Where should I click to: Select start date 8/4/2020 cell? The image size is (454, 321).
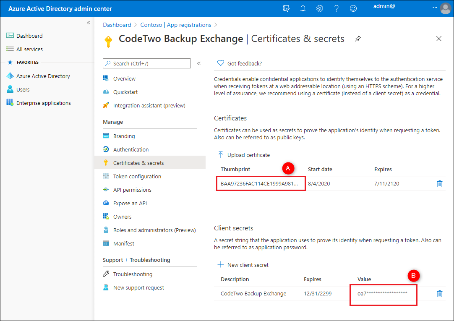tap(319, 183)
